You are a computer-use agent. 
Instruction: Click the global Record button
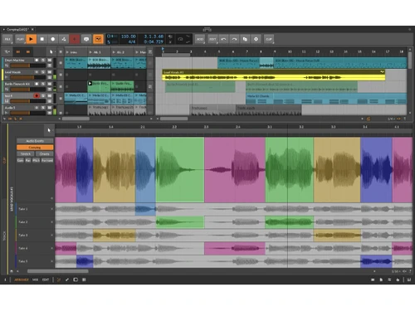53,39
